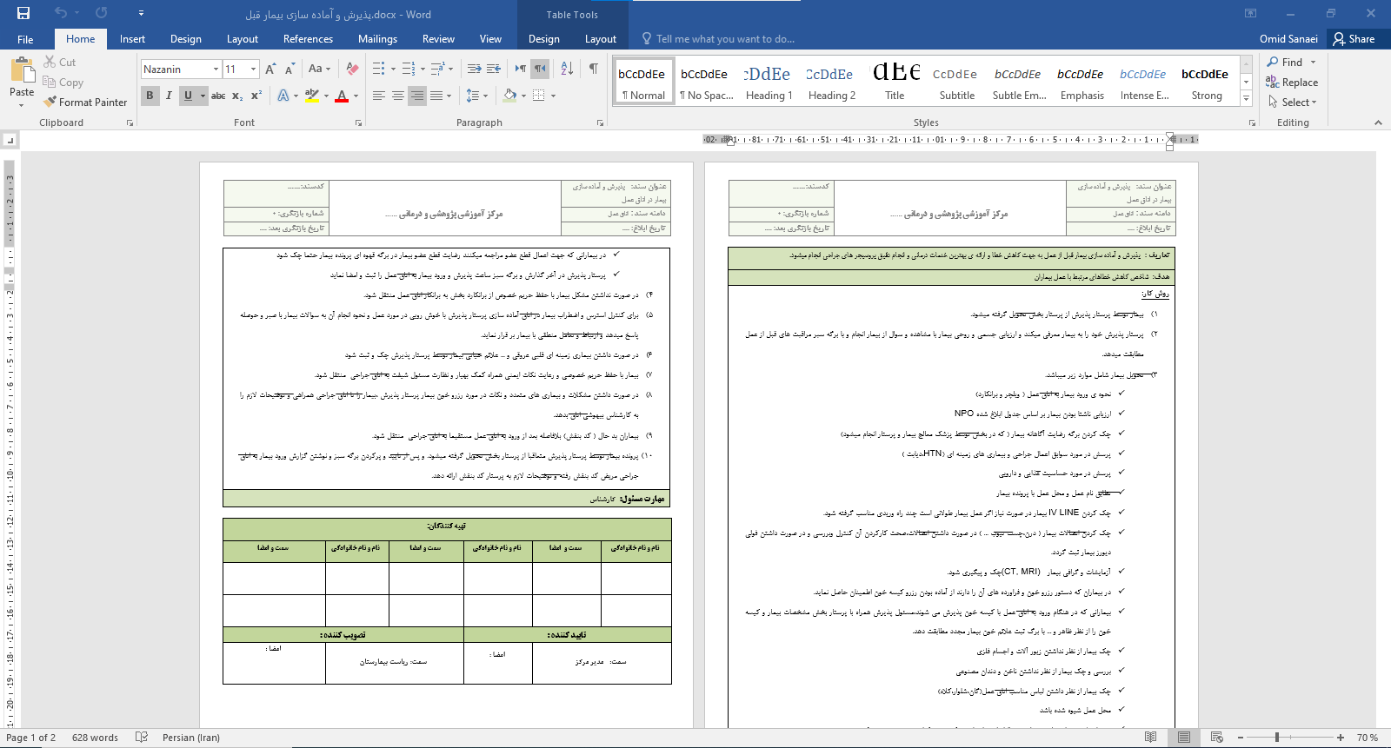The width and height of the screenshot is (1391, 748).
Task: Collapse the ribbon with the arrow
Action: pos(1377,122)
